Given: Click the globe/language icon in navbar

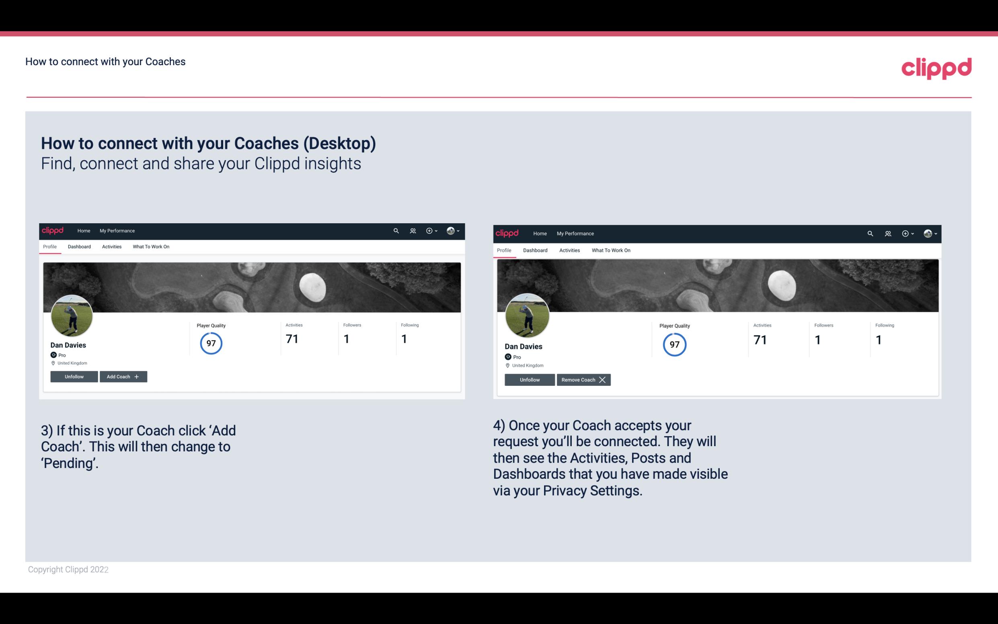Looking at the screenshot, I should (x=451, y=231).
